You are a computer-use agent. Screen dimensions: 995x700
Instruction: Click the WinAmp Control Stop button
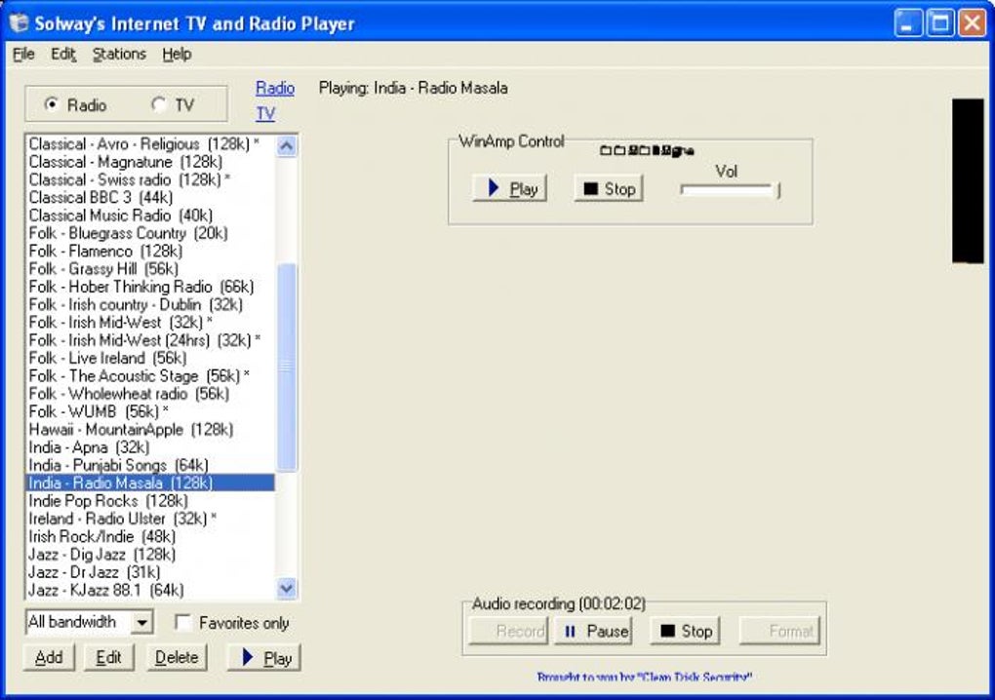pyautogui.click(x=609, y=188)
